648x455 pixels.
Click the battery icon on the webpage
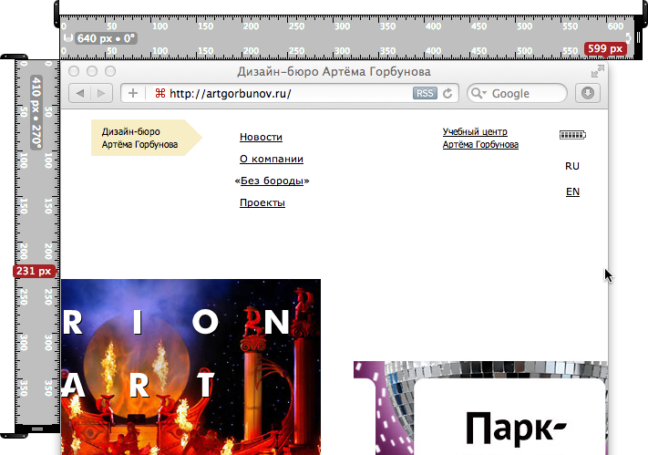(572, 135)
